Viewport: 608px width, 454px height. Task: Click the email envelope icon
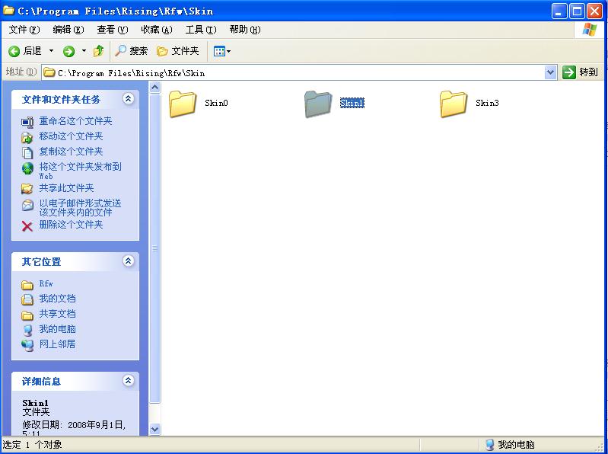click(x=27, y=205)
